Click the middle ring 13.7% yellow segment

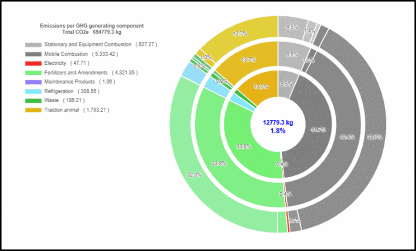(x=249, y=60)
